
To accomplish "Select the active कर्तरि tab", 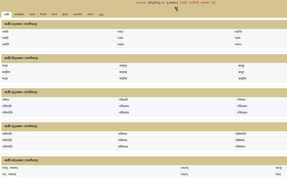I will click(6, 15).
